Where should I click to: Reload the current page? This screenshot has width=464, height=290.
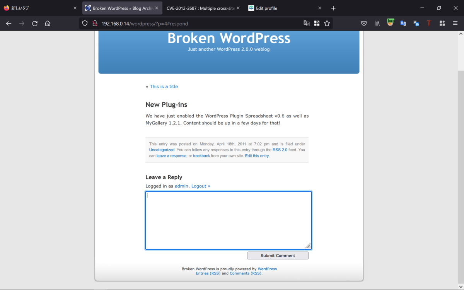tap(35, 24)
